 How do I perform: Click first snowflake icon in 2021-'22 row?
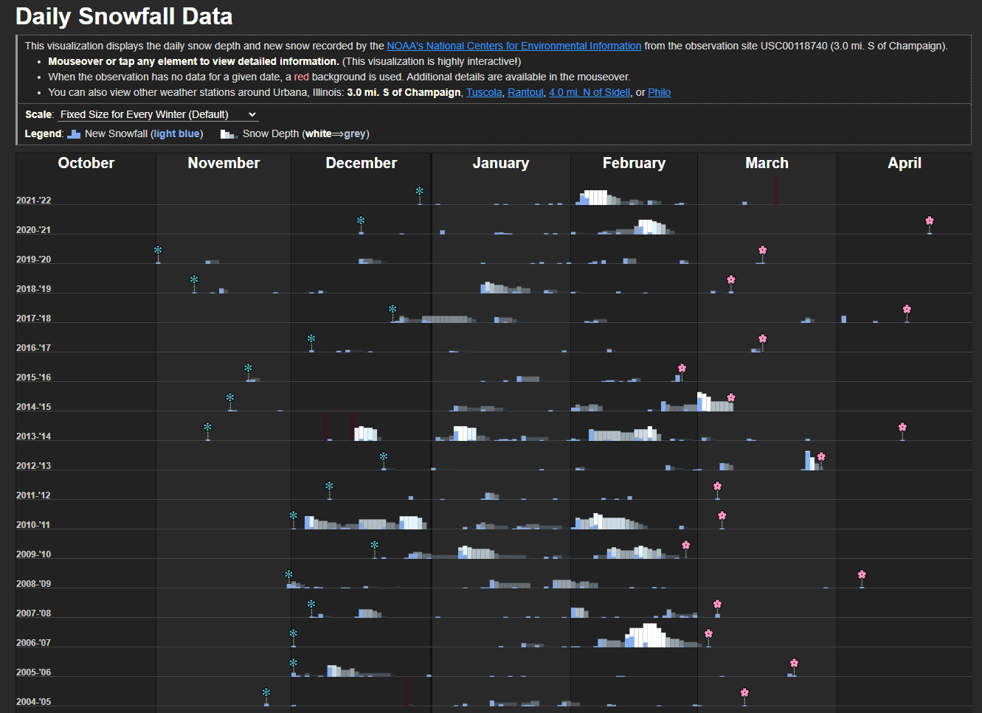420,192
